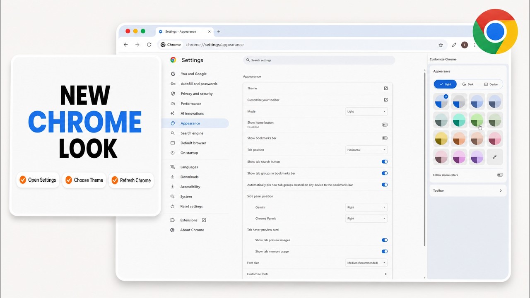Click the Downloads arrow icon in sidebar
530x298 pixels.
173,177
